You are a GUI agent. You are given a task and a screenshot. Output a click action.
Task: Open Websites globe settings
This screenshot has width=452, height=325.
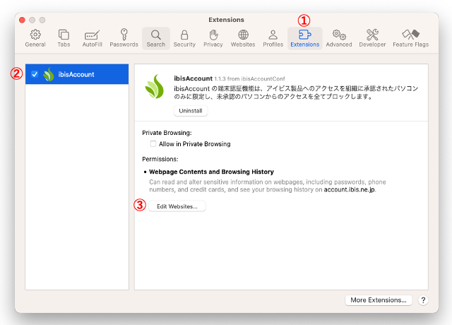243,37
